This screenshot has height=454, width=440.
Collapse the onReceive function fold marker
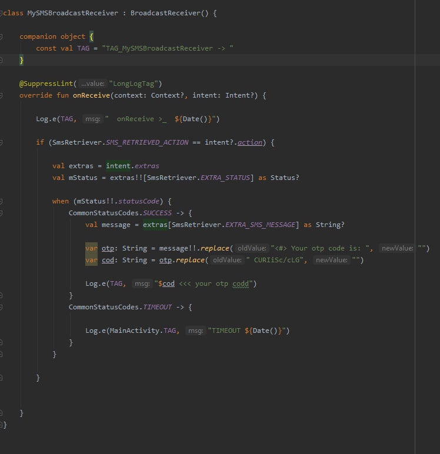(1, 95)
